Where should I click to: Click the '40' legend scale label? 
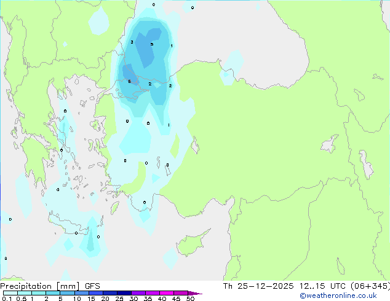point(162,299)
